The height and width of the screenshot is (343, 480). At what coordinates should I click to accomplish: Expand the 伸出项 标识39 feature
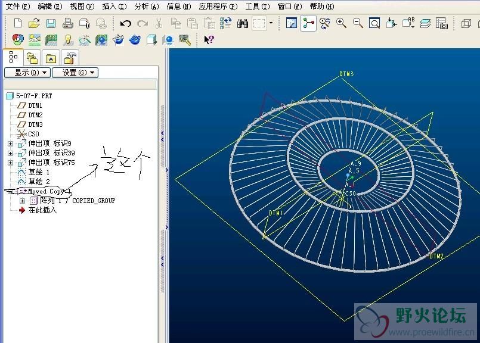(x=10, y=153)
